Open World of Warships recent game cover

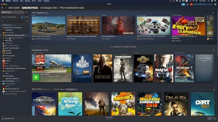82,68
